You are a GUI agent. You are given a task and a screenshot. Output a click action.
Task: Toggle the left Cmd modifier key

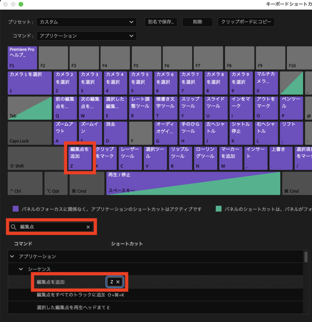[x=87, y=183]
